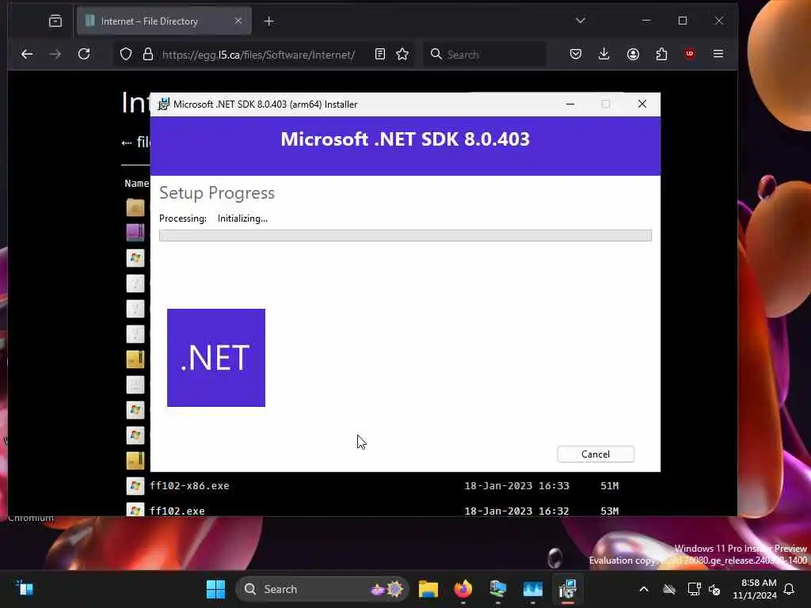This screenshot has width=811, height=608.
Task: Click date 18-Jan-2023 16:32 text
Action: [x=516, y=511]
